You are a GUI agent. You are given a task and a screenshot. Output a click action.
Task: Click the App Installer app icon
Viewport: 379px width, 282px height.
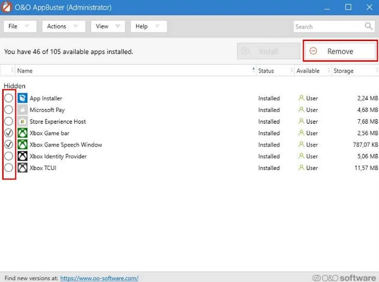[23, 98]
